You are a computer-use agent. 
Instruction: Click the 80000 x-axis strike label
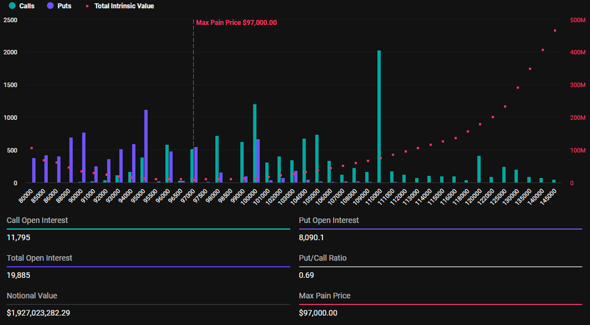(x=25, y=195)
